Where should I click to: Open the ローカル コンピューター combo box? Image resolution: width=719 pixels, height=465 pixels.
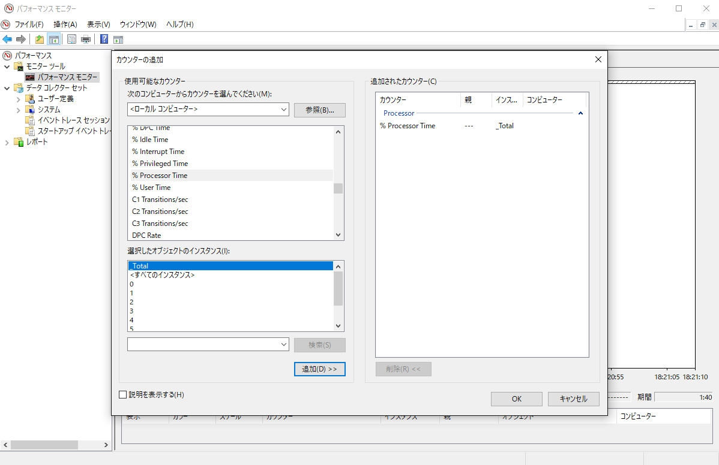click(208, 110)
